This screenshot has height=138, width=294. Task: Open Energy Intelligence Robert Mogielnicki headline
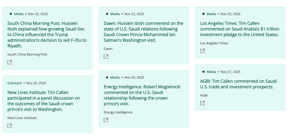point(142,95)
